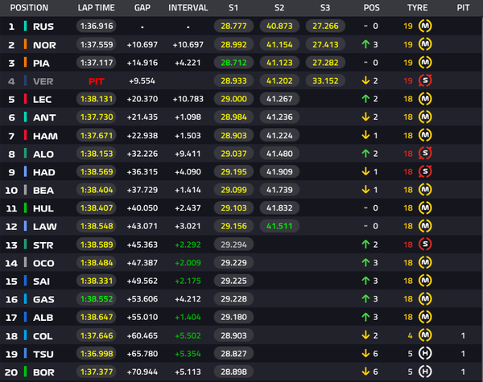Click interval +1.098 for ANT

[x=188, y=117]
